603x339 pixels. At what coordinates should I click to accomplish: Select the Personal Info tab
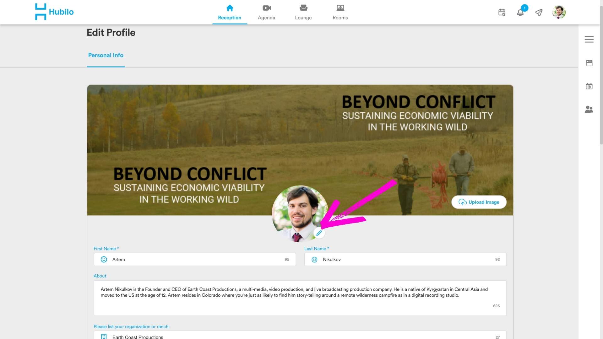click(106, 55)
